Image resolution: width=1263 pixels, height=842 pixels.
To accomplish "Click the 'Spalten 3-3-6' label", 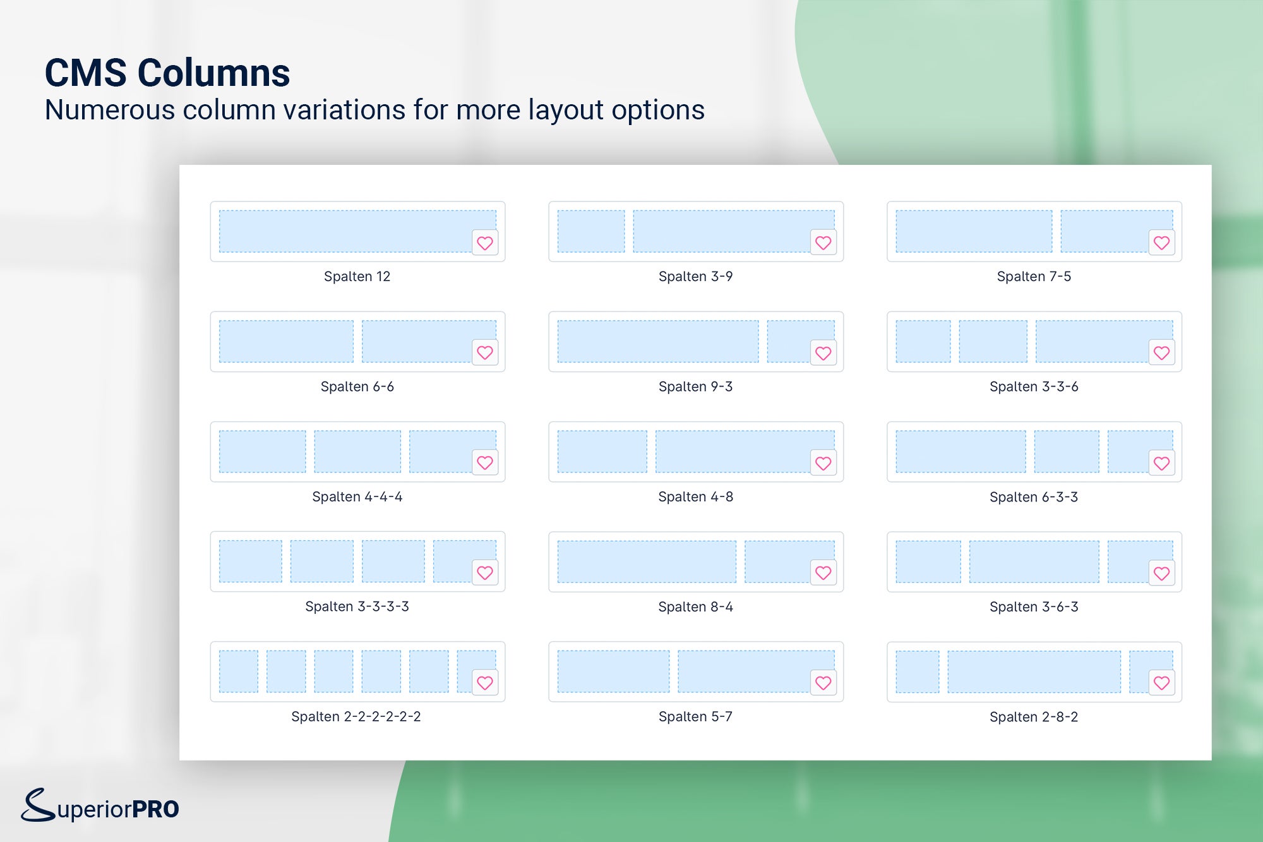I will click(1034, 386).
